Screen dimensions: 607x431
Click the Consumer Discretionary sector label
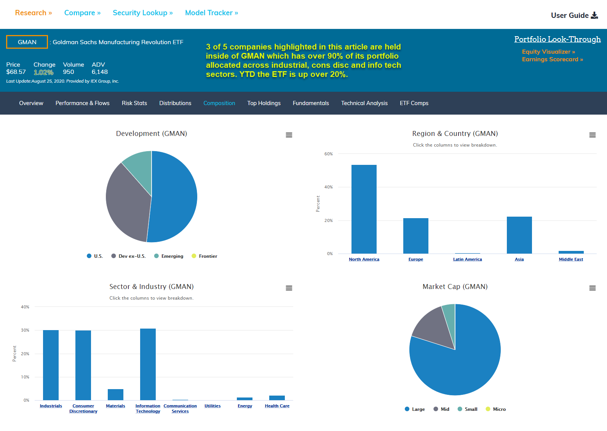[x=83, y=409]
